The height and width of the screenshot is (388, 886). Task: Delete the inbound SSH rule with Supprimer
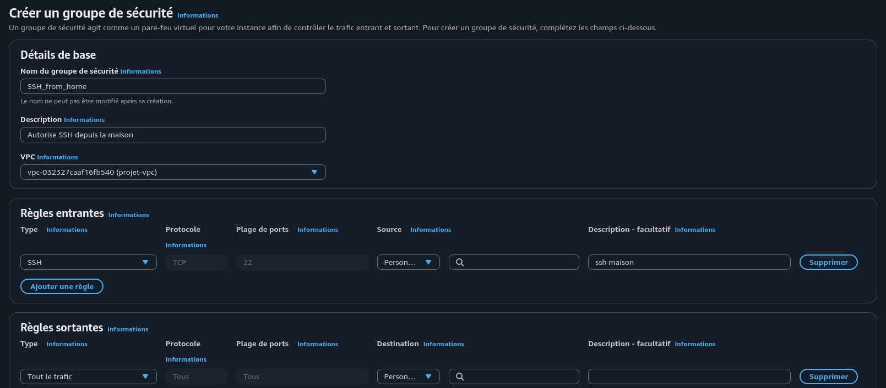[x=828, y=262]
